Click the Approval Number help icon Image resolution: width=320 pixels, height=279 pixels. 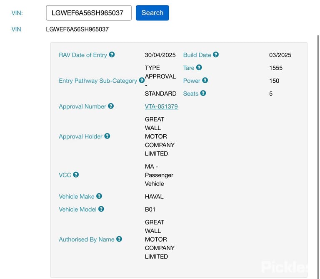click(x=111, y=106)
